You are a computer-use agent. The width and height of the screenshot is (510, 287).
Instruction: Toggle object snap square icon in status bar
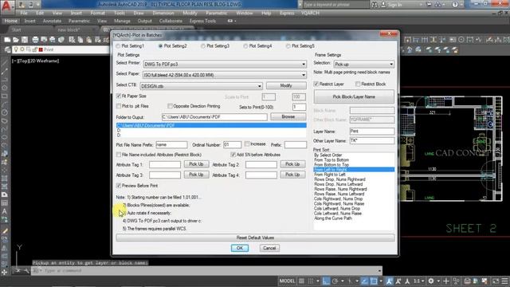click(374, 281)
